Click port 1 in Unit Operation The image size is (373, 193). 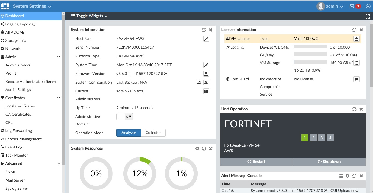pyautogui.click(x=305, y=138)
